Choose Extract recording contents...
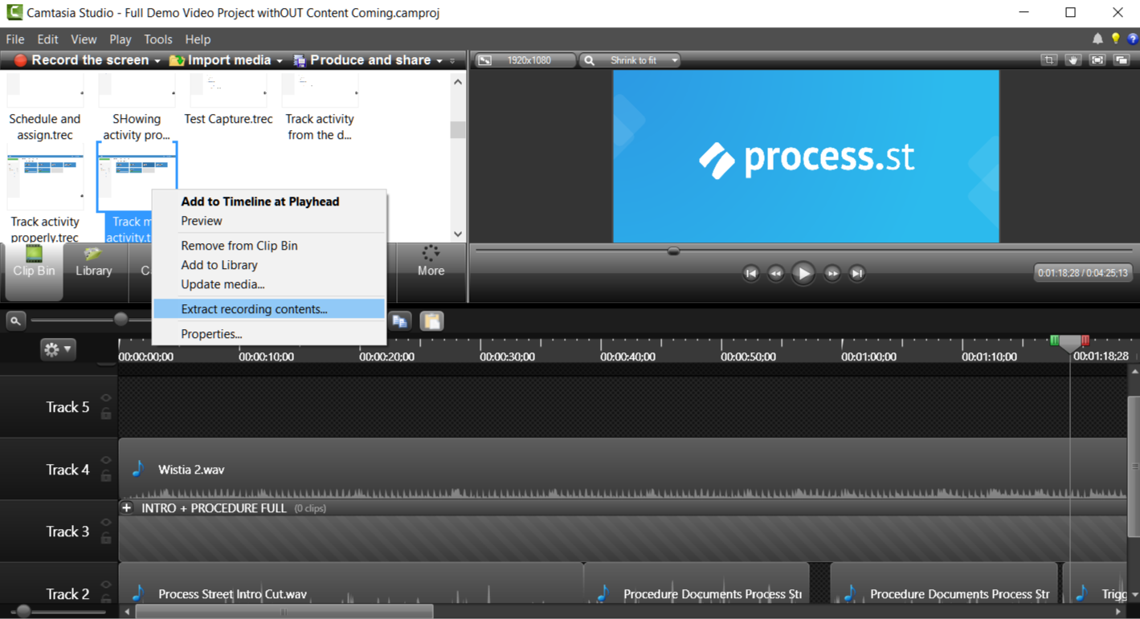This screenshot has width=1140, height=619. (x=269, y=309)
